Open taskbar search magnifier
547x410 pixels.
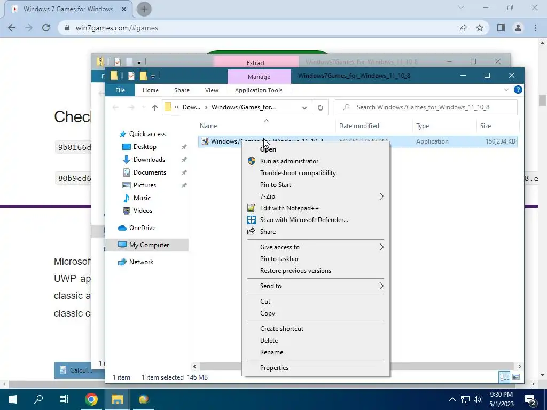38,399
